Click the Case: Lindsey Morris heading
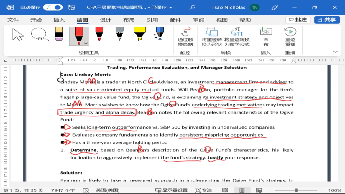Viewport: 345px width, 194px height. click(x=86, y=75)
